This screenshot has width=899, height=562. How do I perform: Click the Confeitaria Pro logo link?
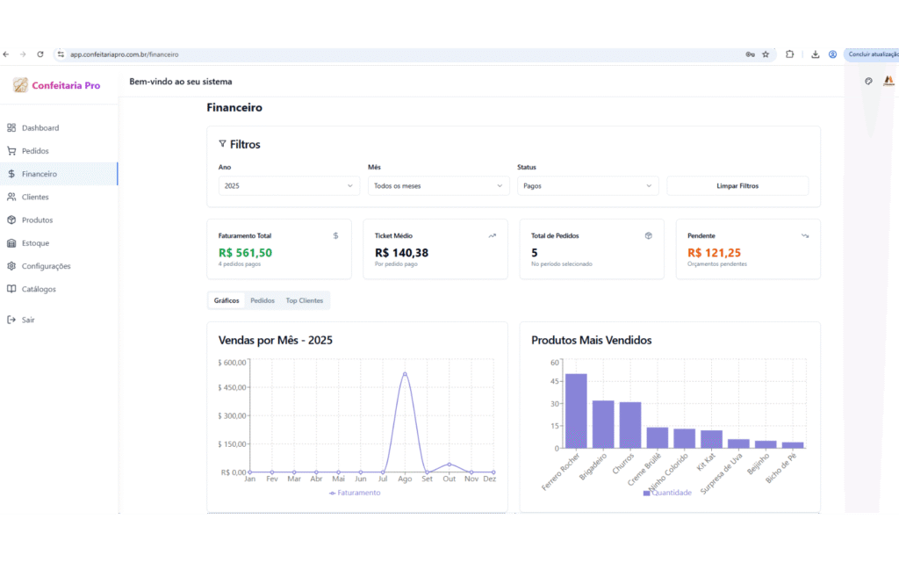pos(57,85)
